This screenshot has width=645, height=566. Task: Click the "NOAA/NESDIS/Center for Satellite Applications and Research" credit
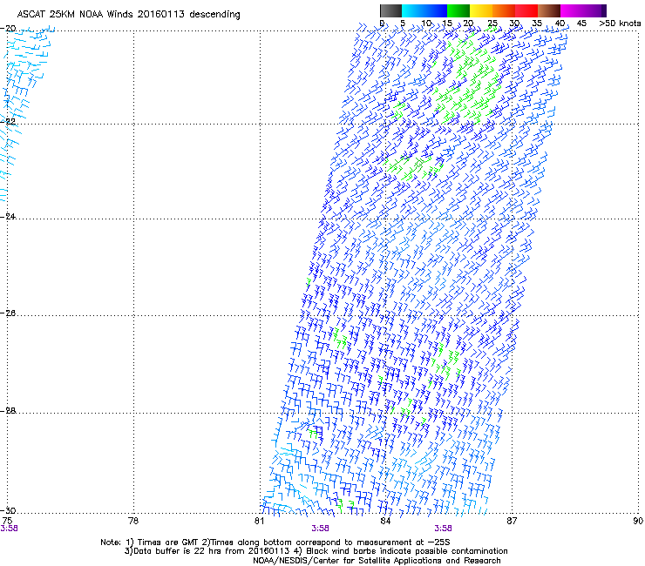click(x=377, y=561)
